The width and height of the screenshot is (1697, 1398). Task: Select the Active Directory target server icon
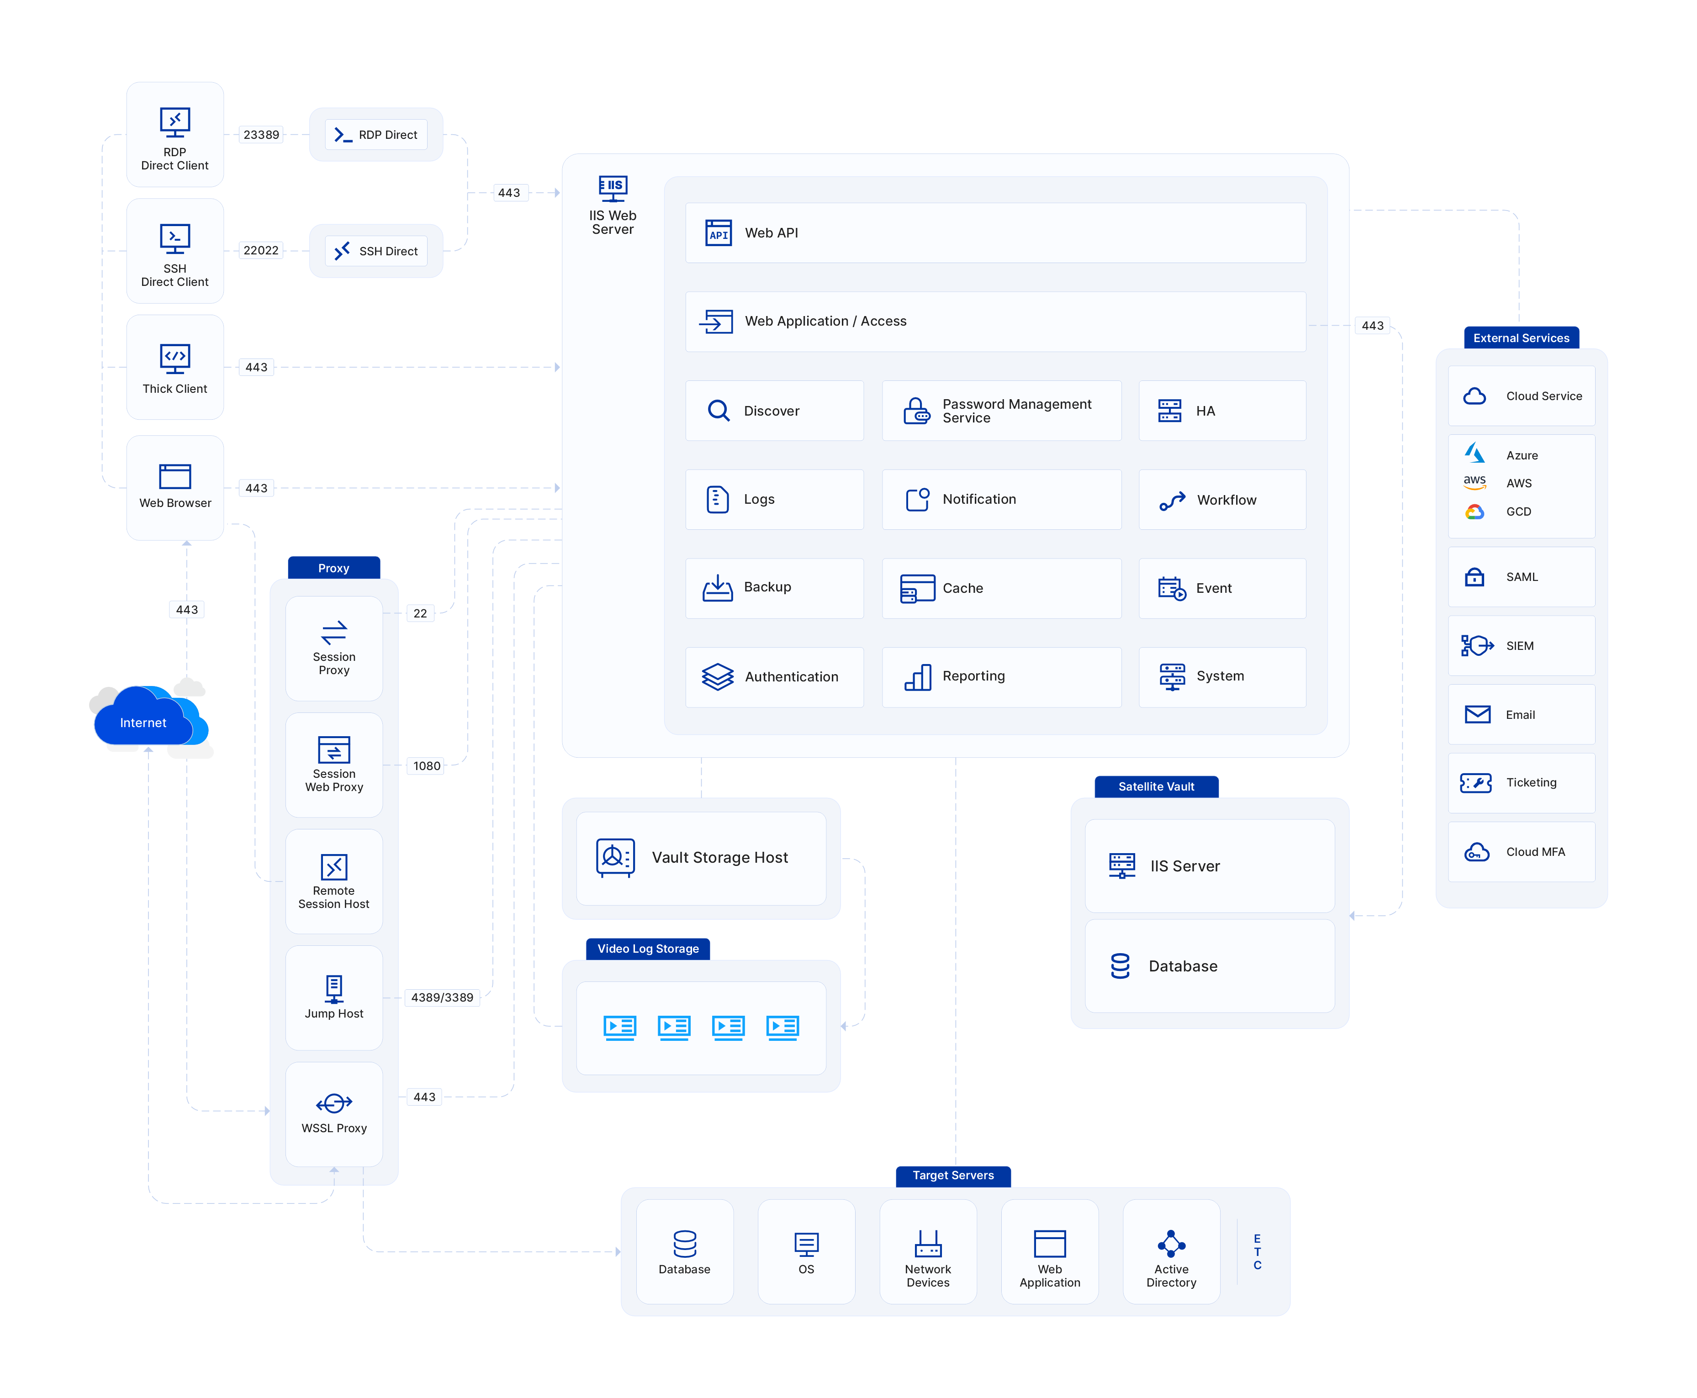(1170, 1244)
